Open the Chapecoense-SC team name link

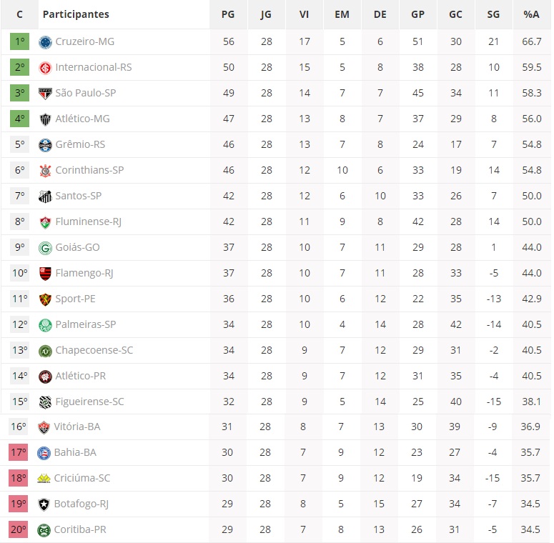tap(94, 350)
